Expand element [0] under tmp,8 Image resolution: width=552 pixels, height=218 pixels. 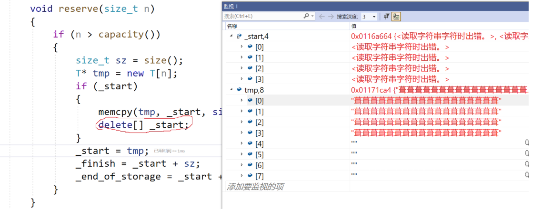click(241, 100)
